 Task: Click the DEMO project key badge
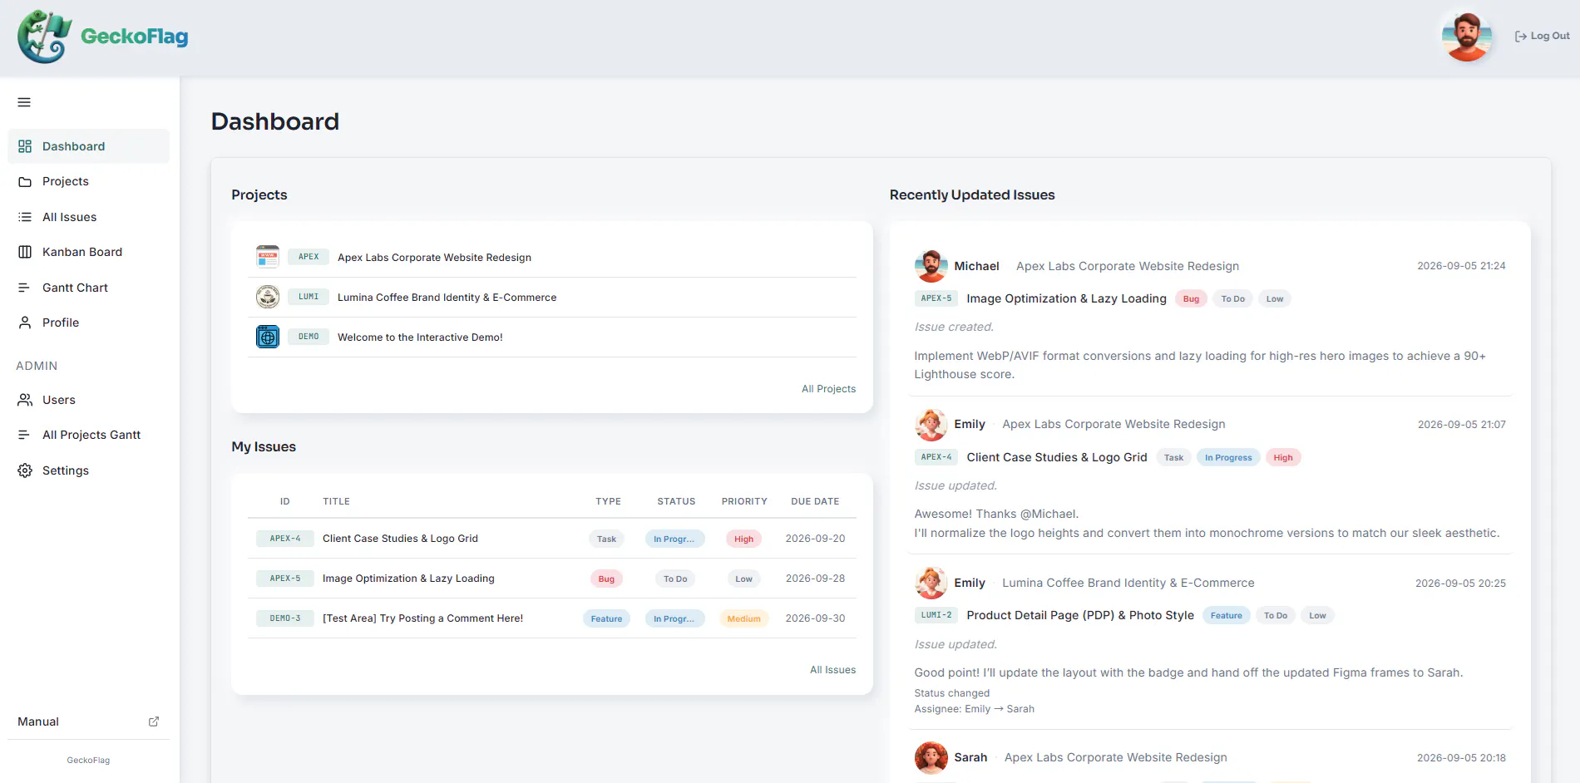click(x=309, y=337)
